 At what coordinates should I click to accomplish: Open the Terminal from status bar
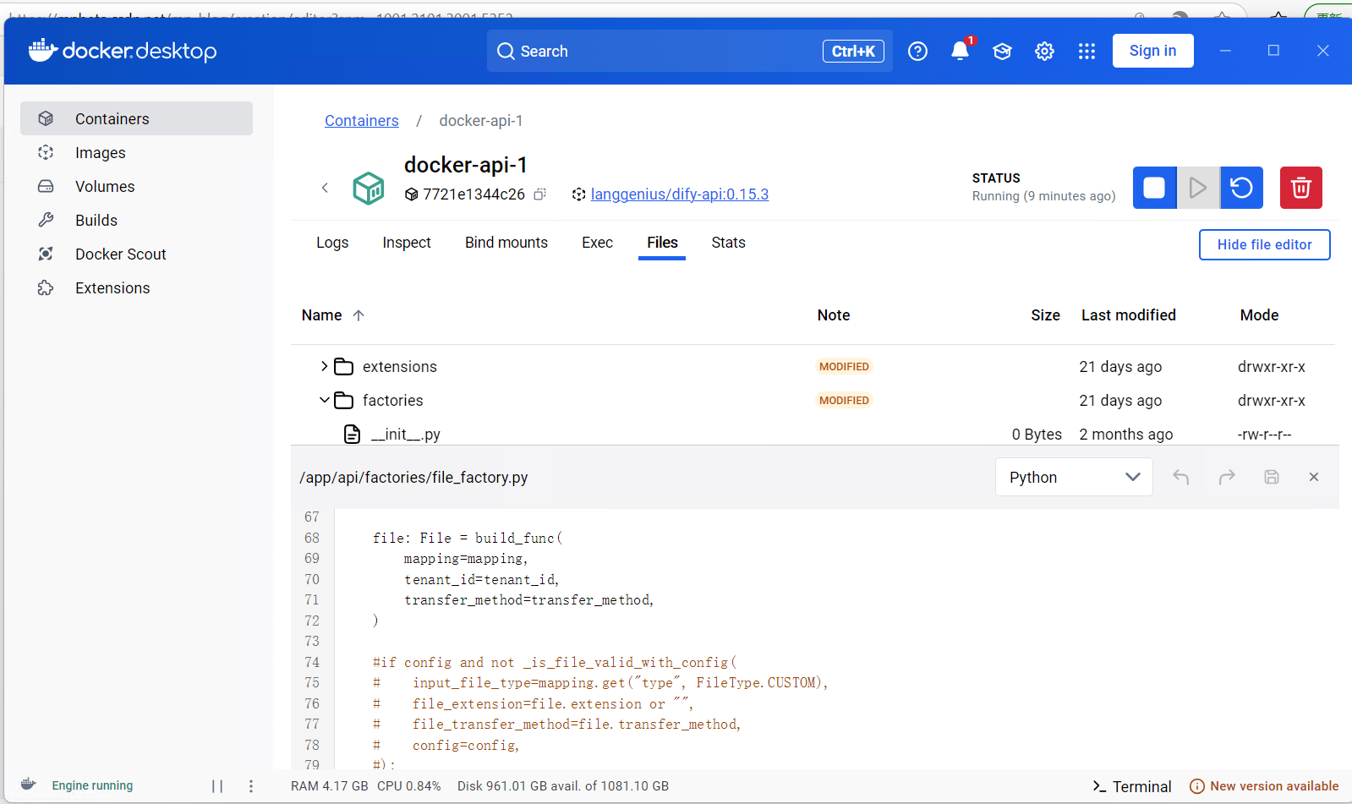tap(1131, 786)
